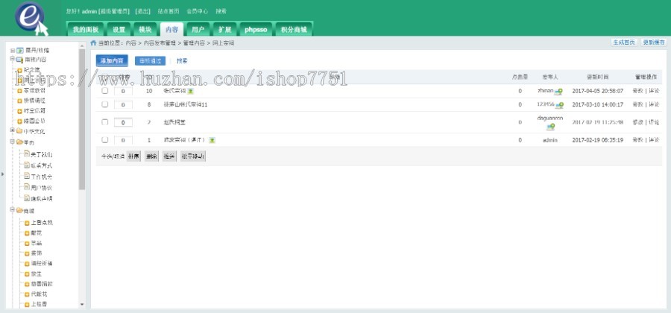Click the 审核通过 button
Viewport: 671px width, 313px height.
click(x=150, y=60)
